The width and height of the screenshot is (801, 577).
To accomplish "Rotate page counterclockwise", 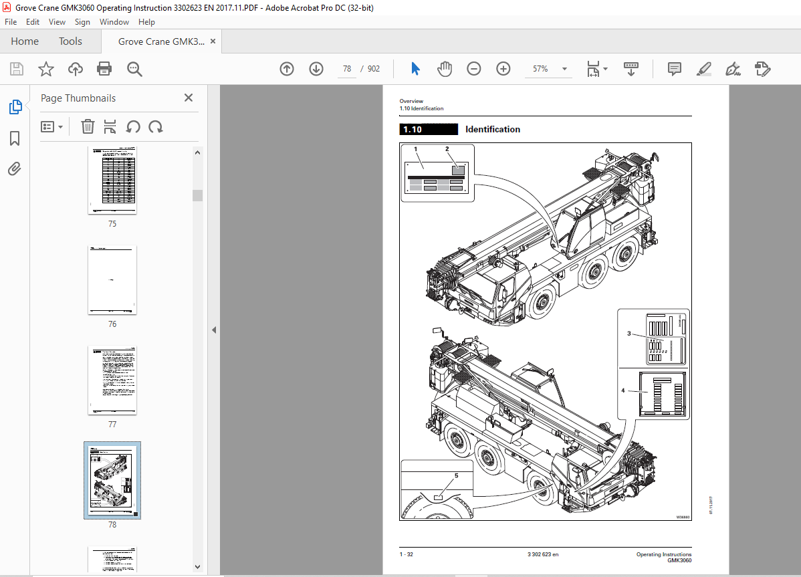I will click(x=133, y=126).
